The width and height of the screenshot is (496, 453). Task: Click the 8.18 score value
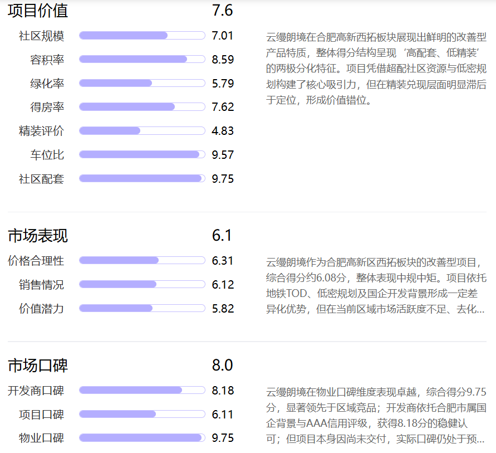pyautogui.click(x=223, y=391)
